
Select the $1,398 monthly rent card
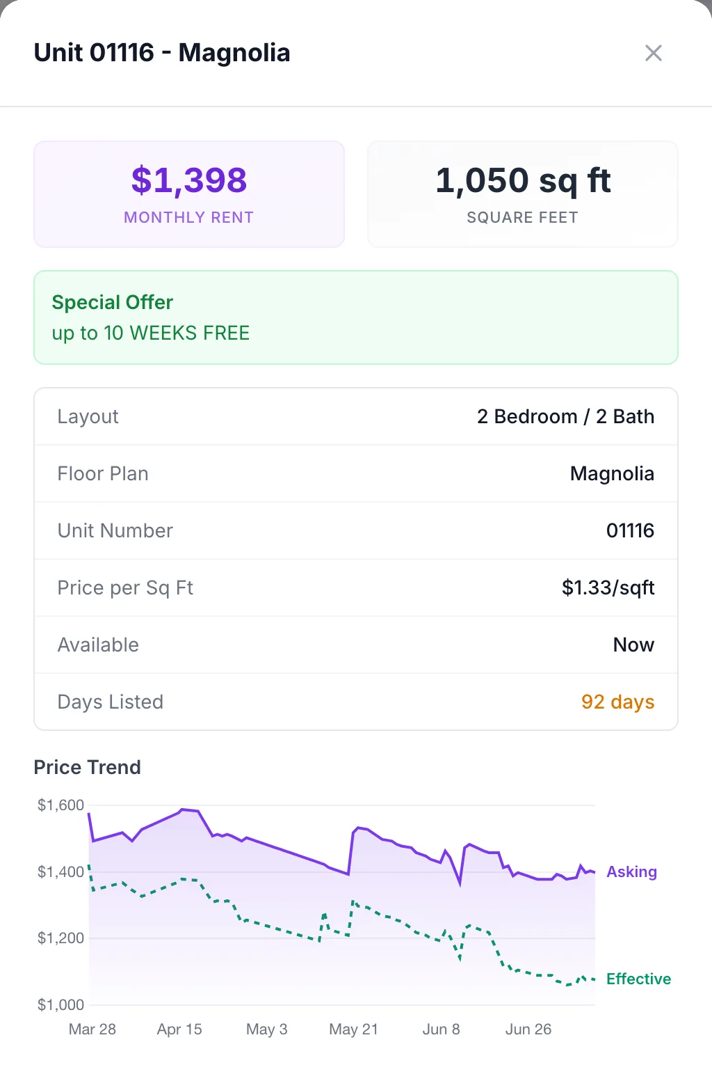tap(189, 194)
